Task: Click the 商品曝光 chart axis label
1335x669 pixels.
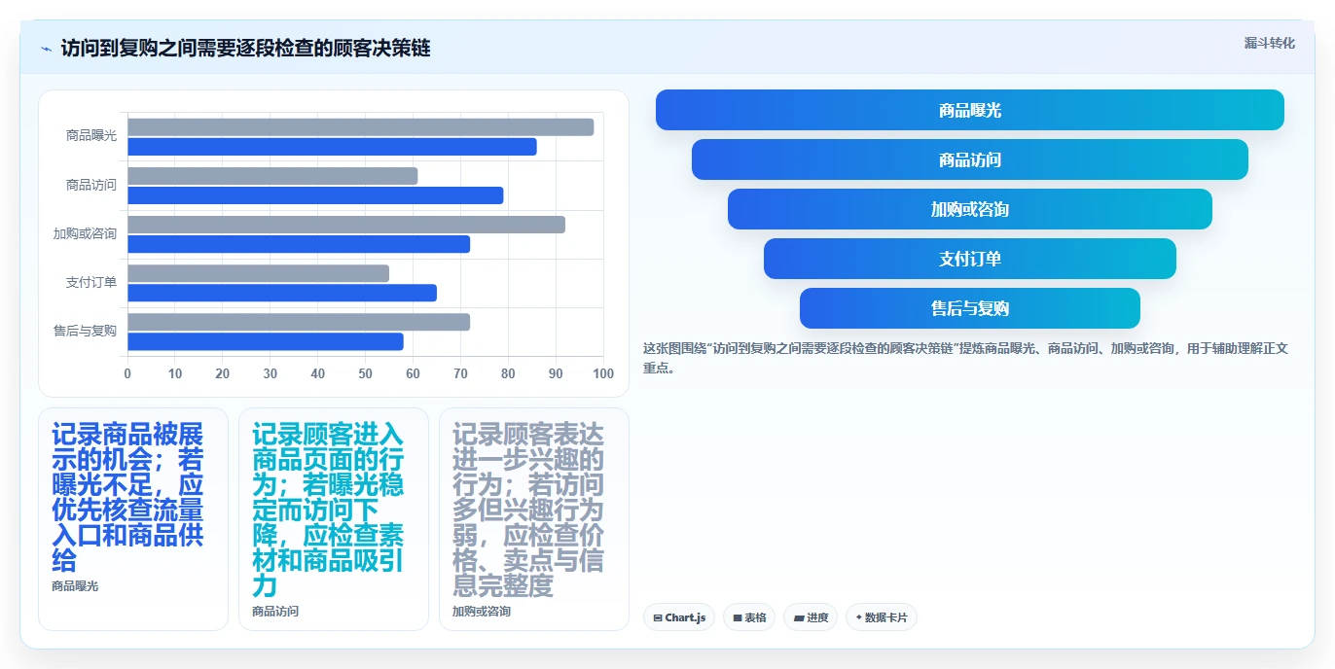Action: (91, 136)
